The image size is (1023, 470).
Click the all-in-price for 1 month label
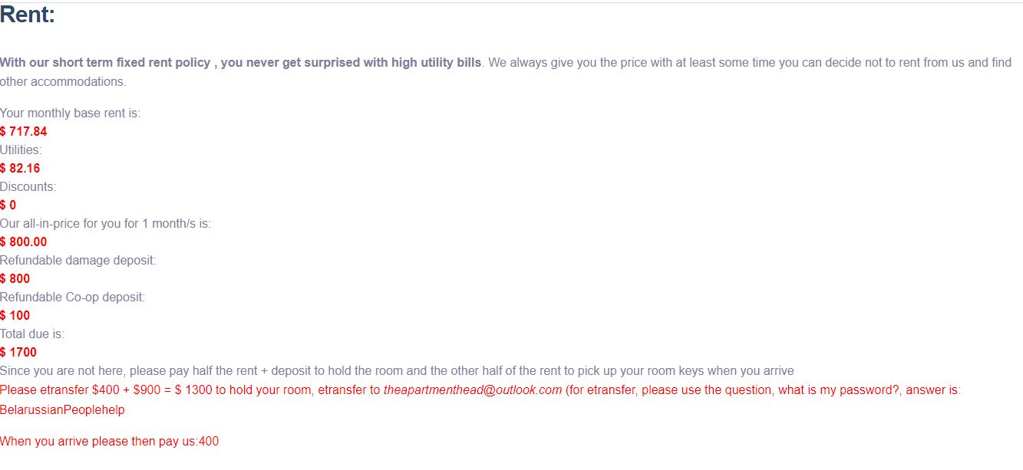[105, 224]
